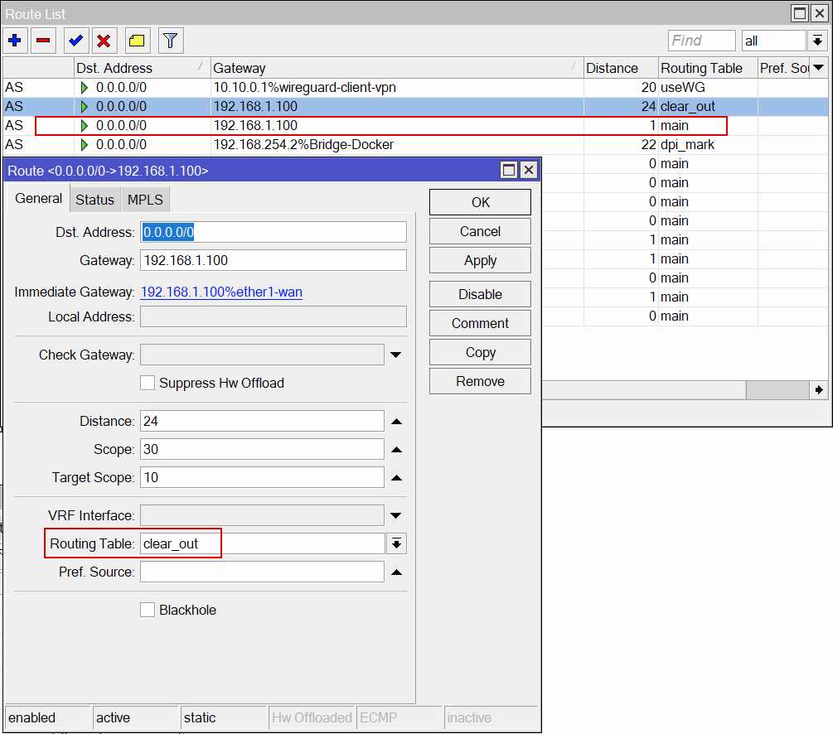Follow the 192.168.1.100%ether1-wan immediate gateway link

pos(221,292)
